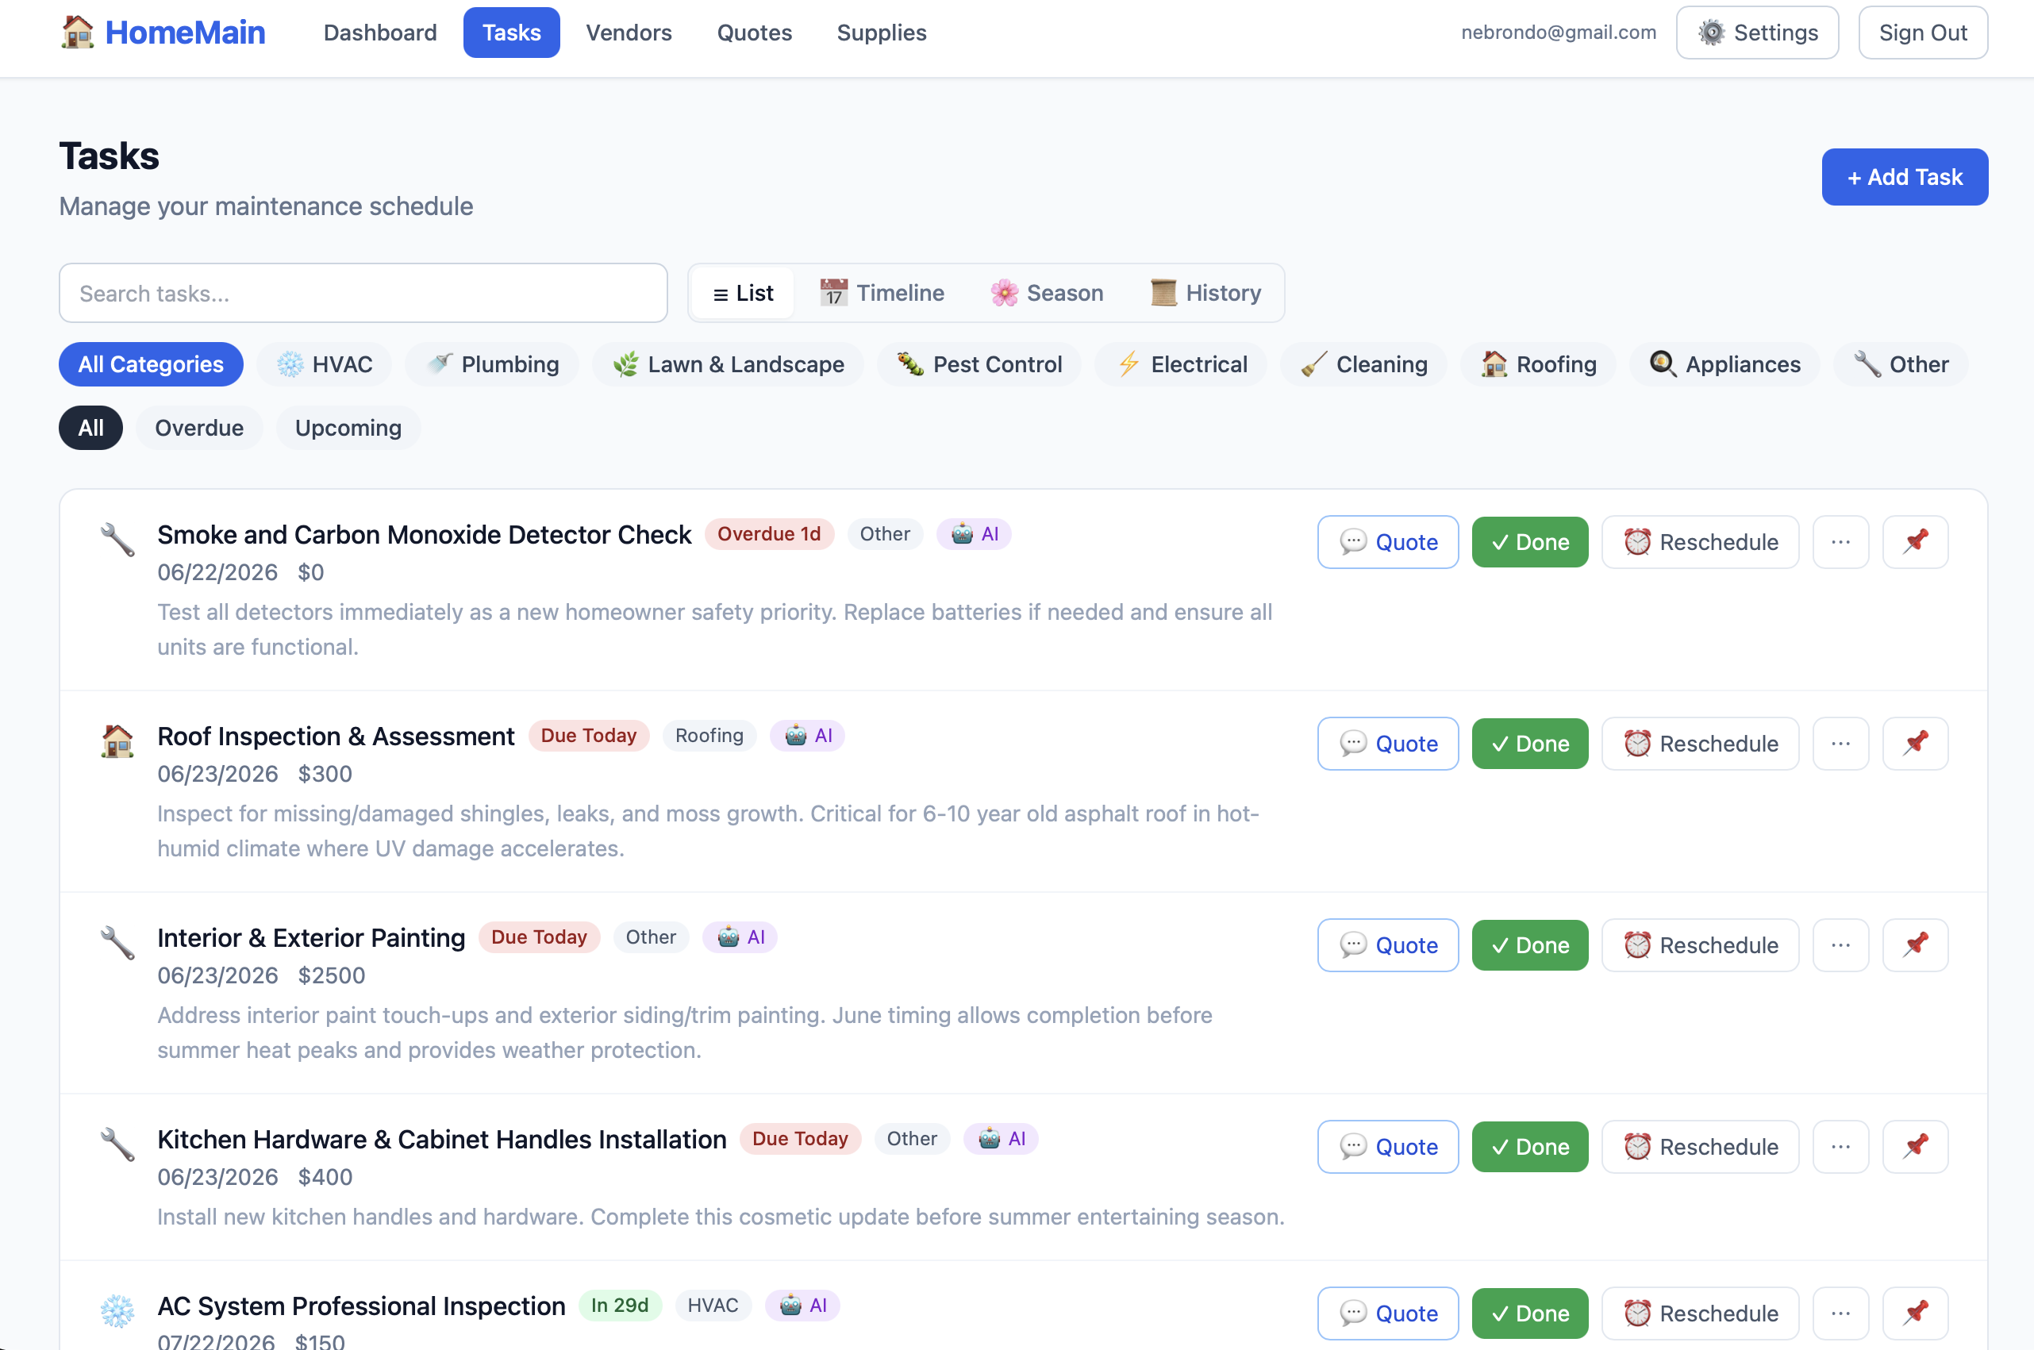Filter tasks by Roofing category
The width and height of the screenshot is (2034, 1350).
tap(1538, 364)
